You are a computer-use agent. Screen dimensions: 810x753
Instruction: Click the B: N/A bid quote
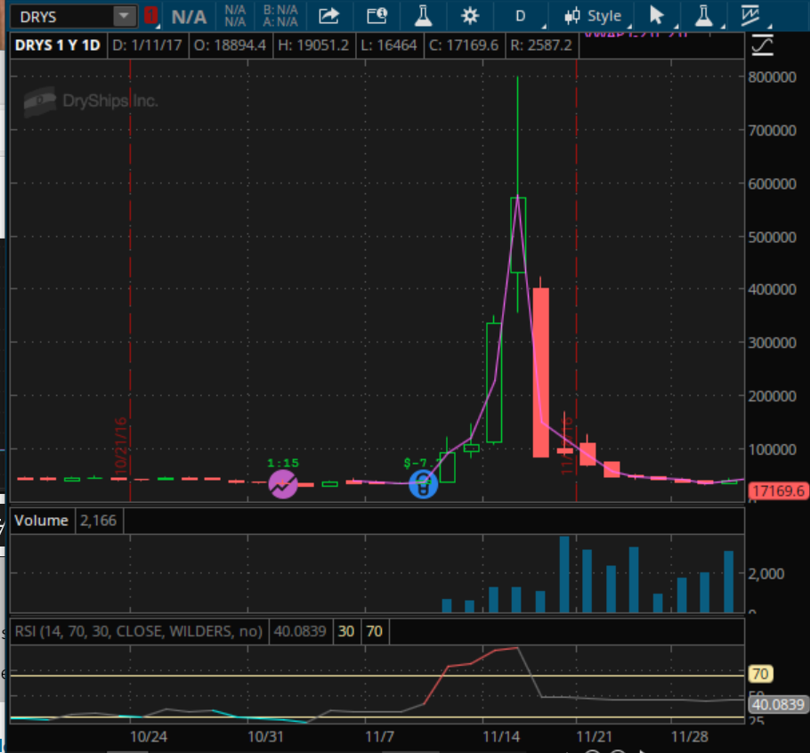[280, 11]
